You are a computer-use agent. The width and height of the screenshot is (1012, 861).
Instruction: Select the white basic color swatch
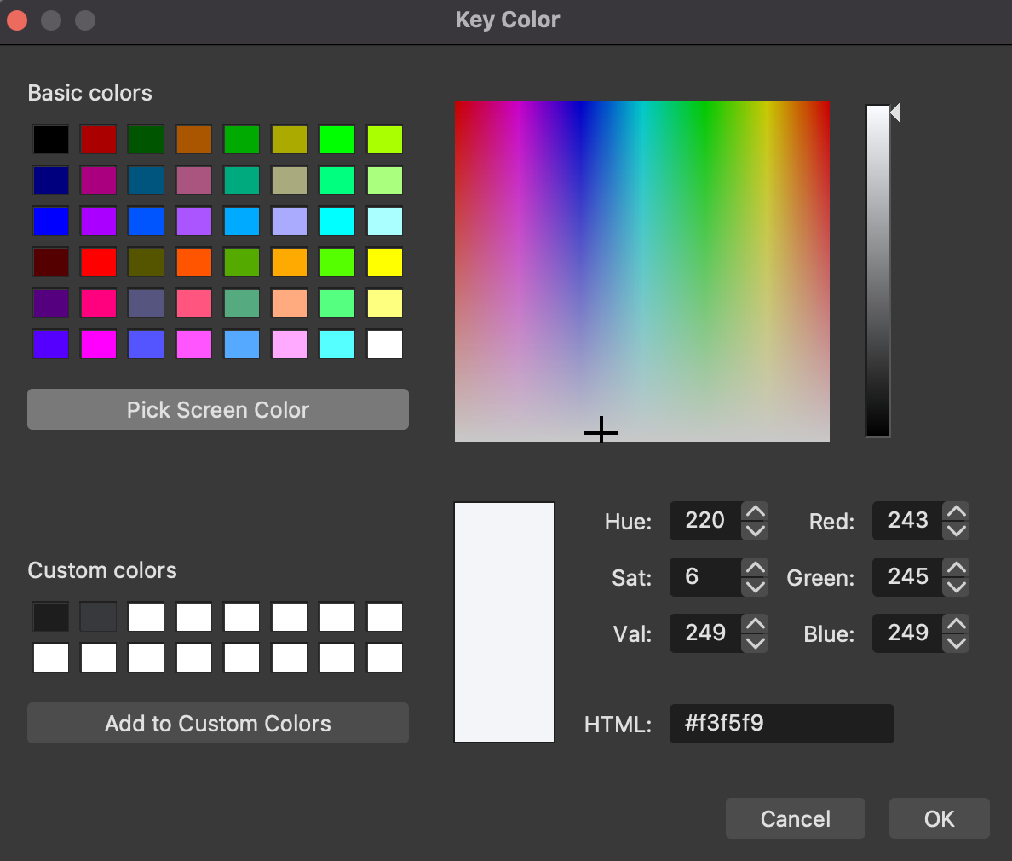(385, 344)
